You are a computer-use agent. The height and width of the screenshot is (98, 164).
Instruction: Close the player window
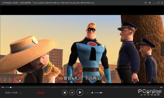[162, 3]
